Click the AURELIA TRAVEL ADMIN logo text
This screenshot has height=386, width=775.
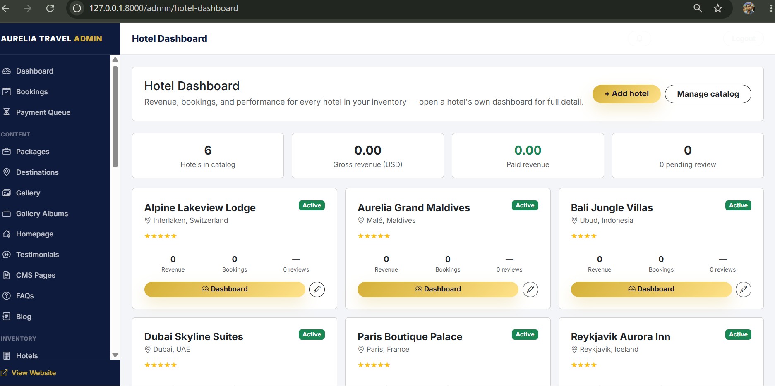[51, 39]
